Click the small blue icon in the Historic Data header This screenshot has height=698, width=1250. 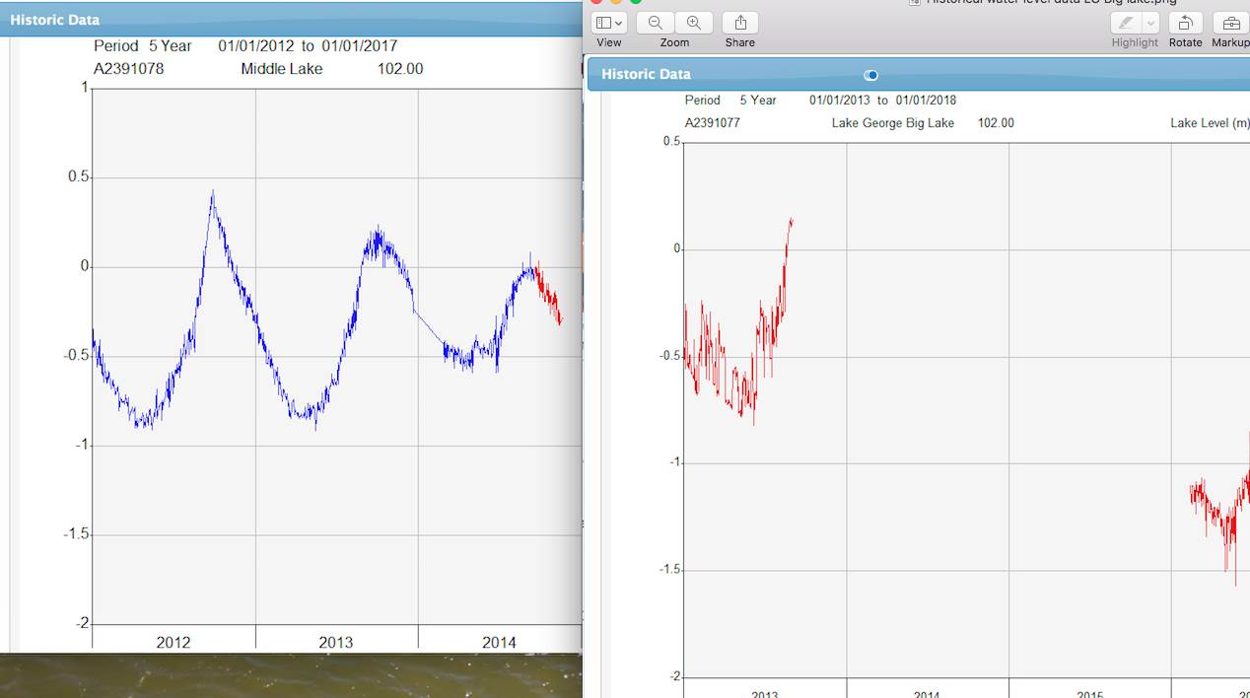point(870,75)
